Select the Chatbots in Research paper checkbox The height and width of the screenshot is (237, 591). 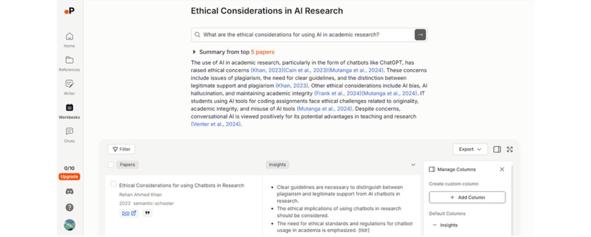coord(114,184)
